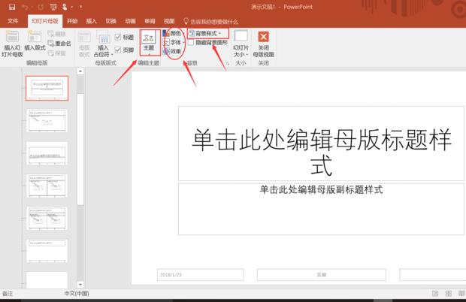Click Close Master View red X icon
466x302 pixels.
click(x=263, y=36)
